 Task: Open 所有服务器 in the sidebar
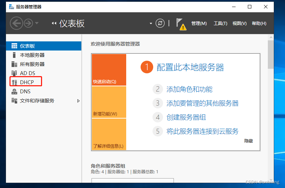pyautogui.click(x=32, y=64)
